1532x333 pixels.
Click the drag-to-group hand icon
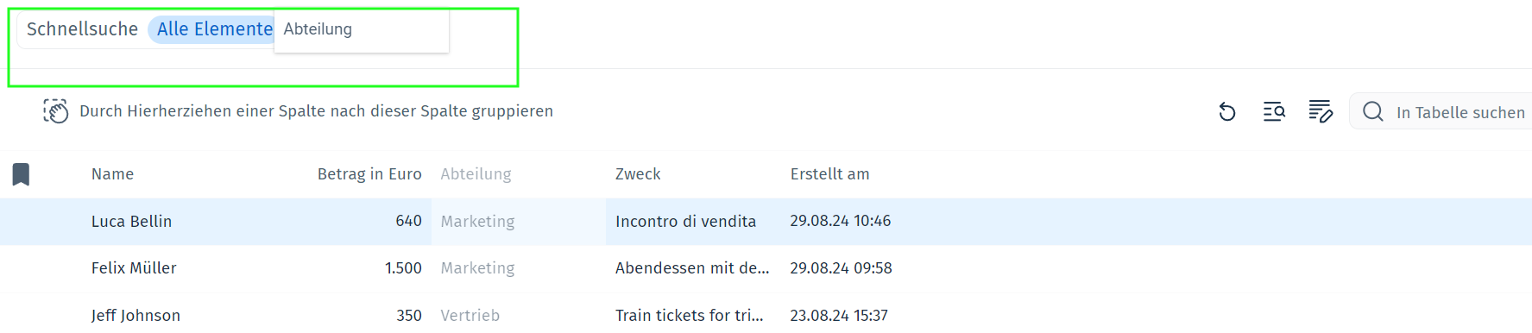click(56, 111)
